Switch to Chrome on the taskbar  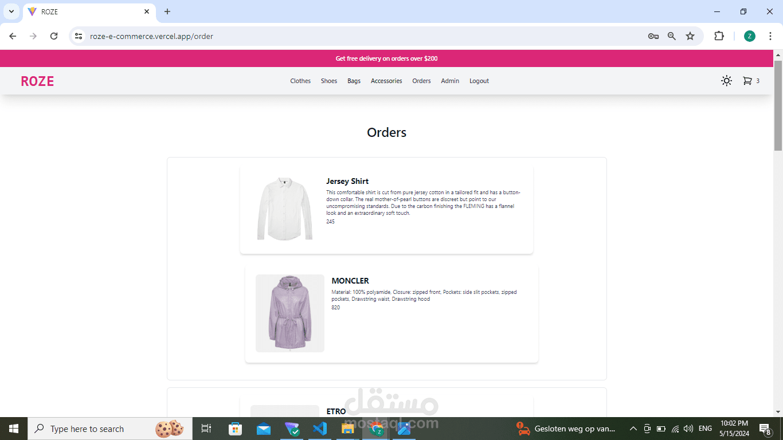tap(376, 429)
